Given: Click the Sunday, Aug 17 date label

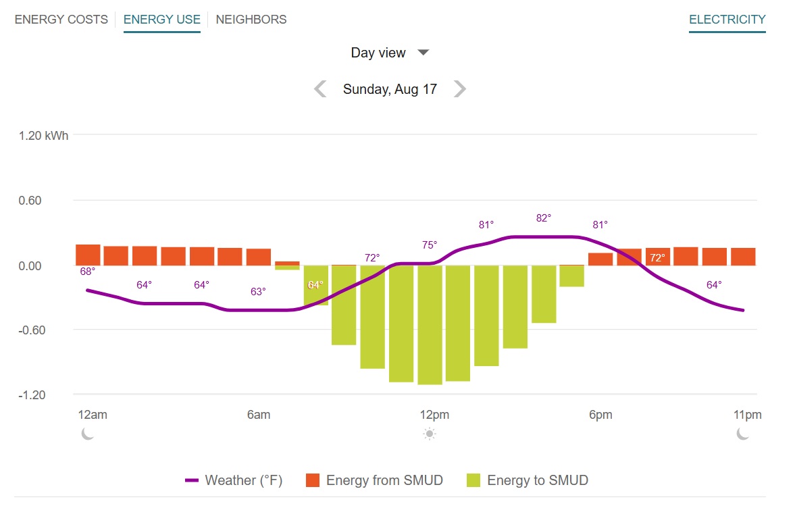Looking at the screenshot, I should click(x=390, y=89).
